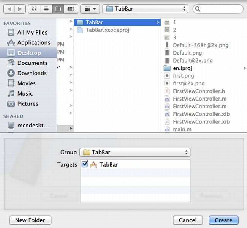Switch to icon view
Screen dimensions: 247x228
34,9
